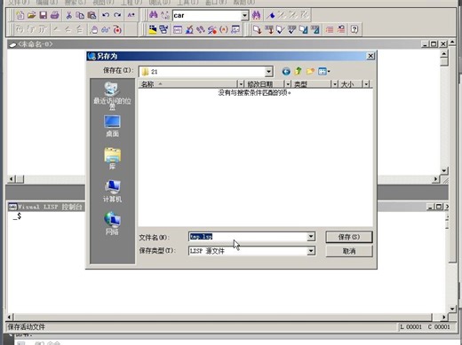This screenshot has height=345, width=462.
Task: Click the Paste clipboard icon
Action: point(92,15)
